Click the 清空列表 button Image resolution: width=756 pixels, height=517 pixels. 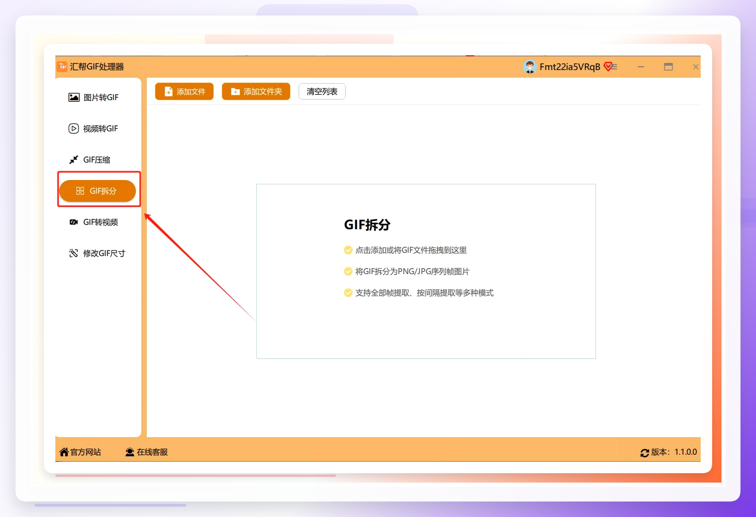pos(322,91)
